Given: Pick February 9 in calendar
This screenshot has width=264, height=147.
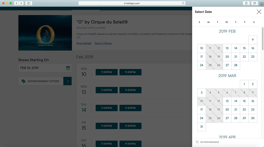Looking at the screenshot, I should [x=253, y=40].
